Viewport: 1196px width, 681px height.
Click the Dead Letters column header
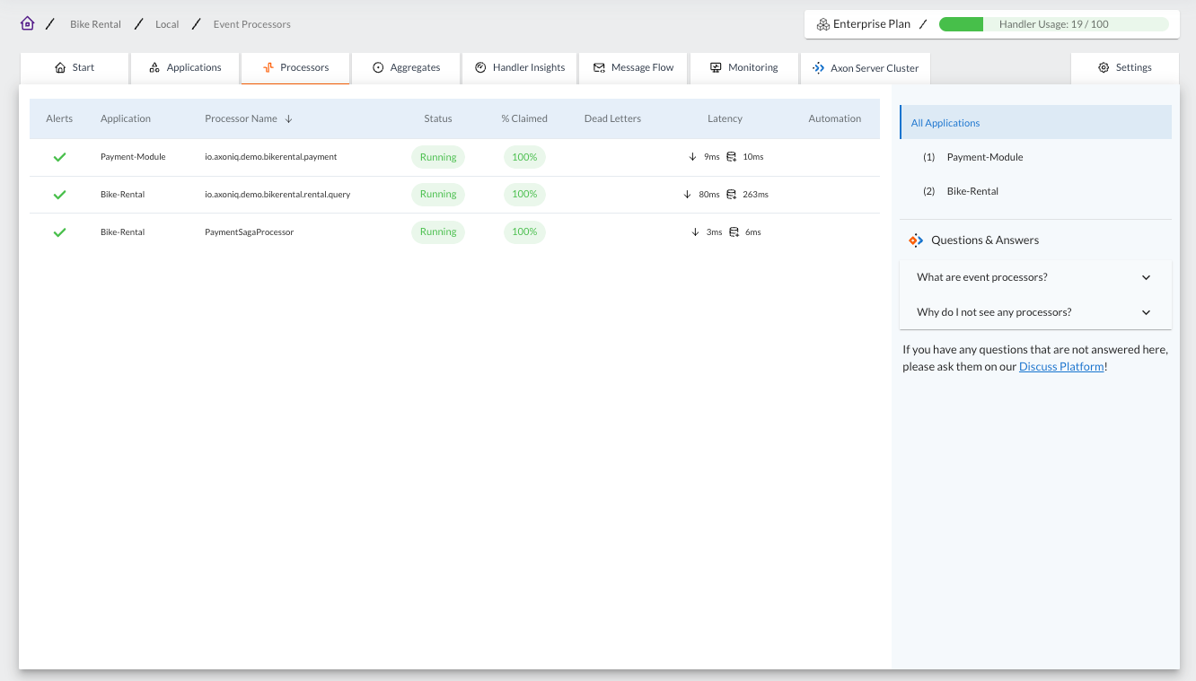point(612,118)
